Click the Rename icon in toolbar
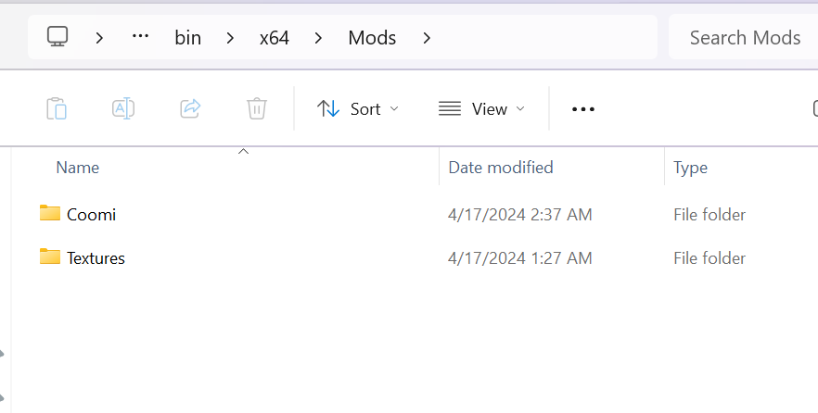818x413 pixels. 123,109
